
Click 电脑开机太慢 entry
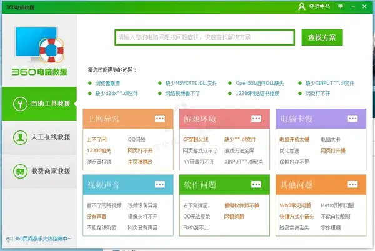click(294, 139)
